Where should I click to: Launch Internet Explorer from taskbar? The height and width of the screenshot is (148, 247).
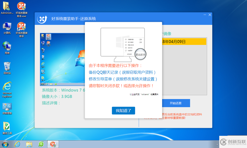[x=17, y=144]
